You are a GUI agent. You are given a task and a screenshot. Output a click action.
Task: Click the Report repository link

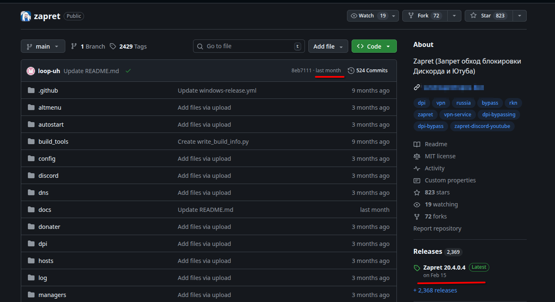click(x=437, y=228)
